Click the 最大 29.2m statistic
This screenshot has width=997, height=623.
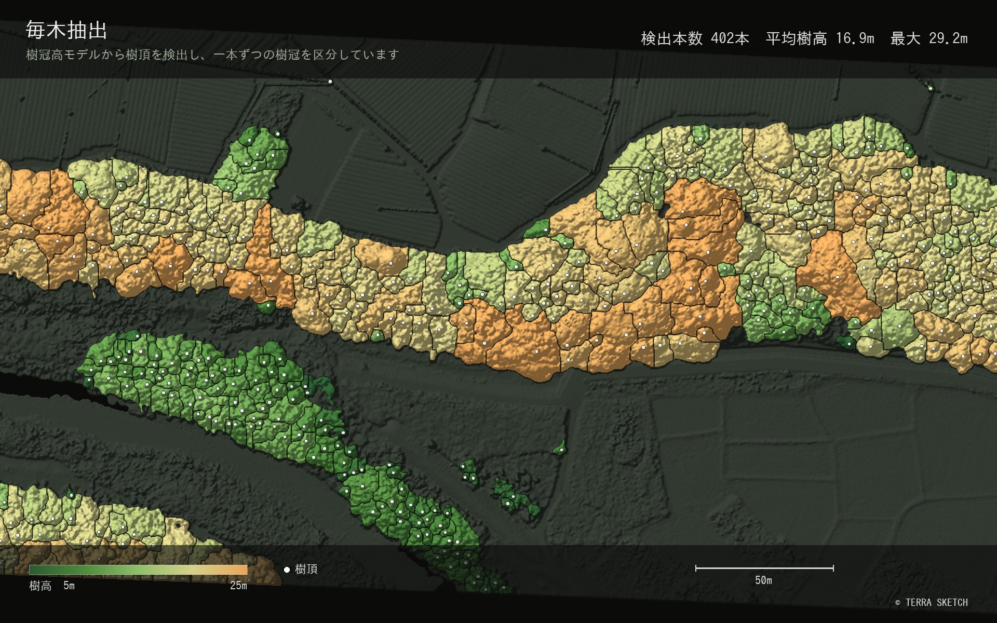929,38
